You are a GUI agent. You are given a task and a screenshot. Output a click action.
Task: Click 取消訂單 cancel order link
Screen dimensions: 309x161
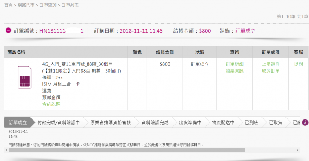270,71
